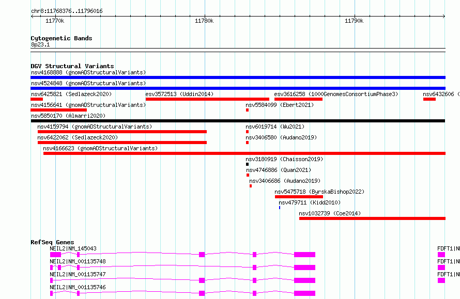Click the red bar under esv3572513 Uddin2014

point(207,99)
